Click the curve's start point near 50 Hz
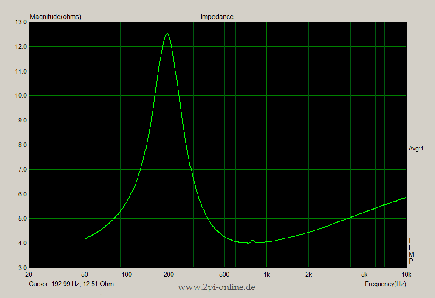The width and height of the screenshot is (435, 298). tap(85, 238)
